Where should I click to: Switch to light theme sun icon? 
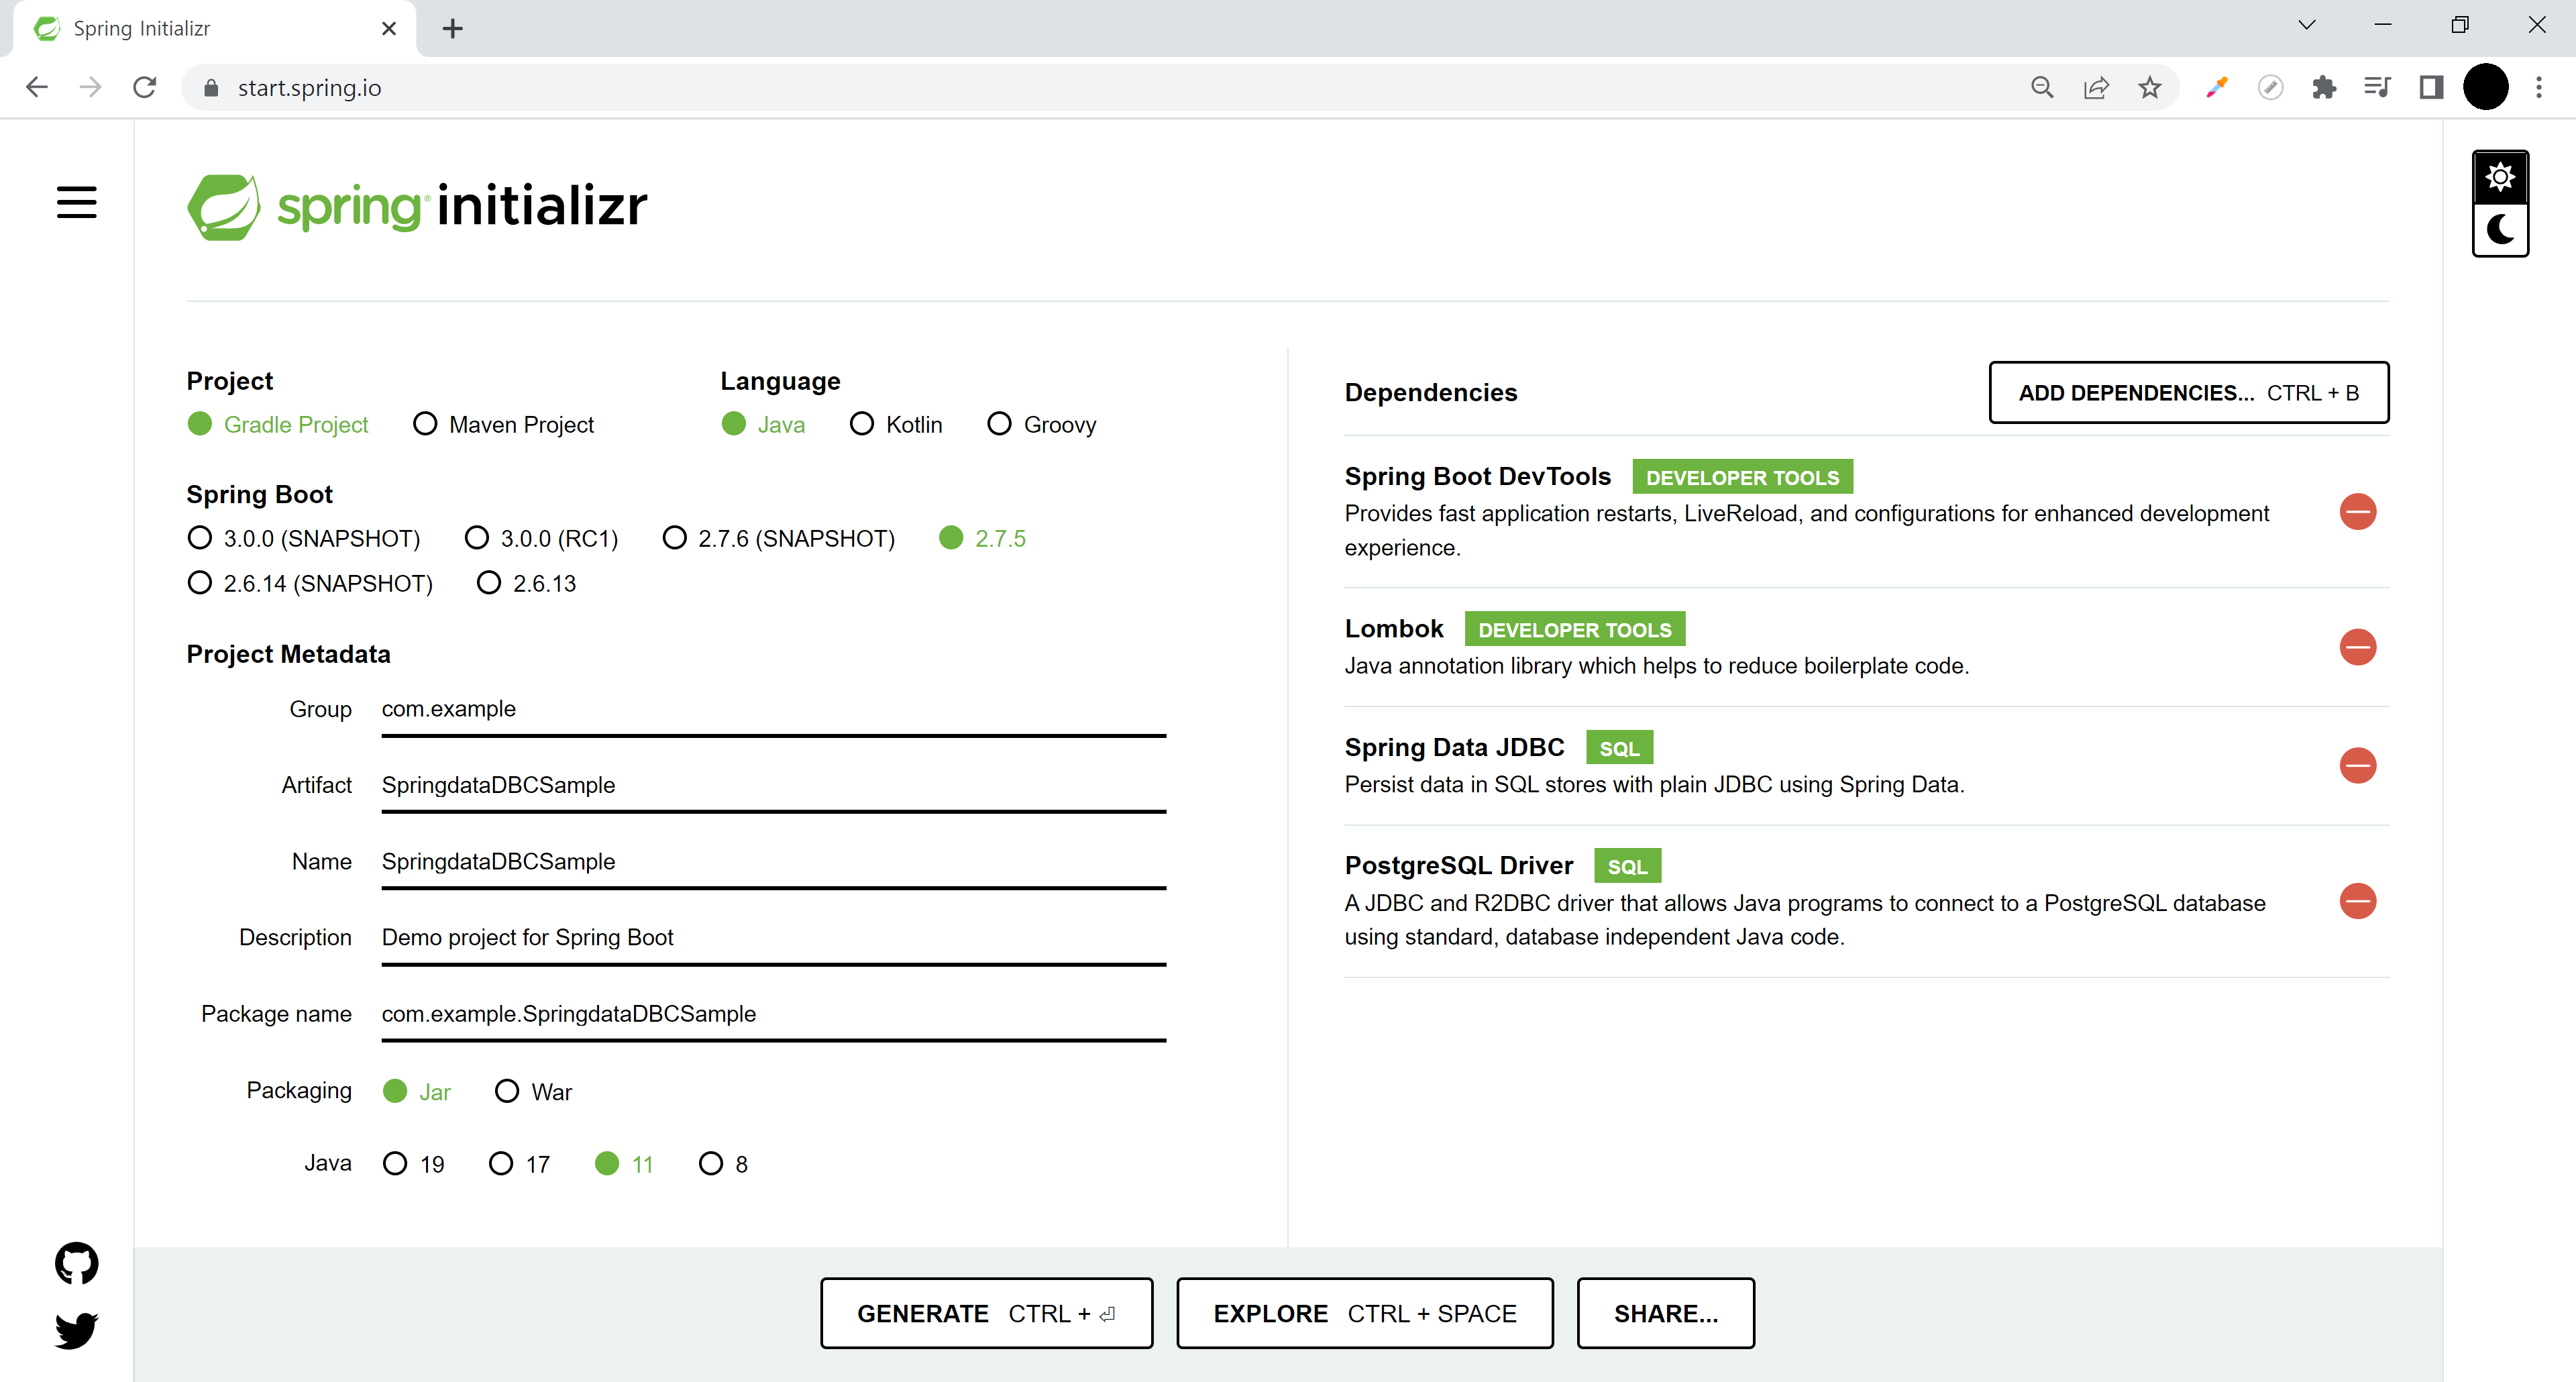tap(2499, 178)
